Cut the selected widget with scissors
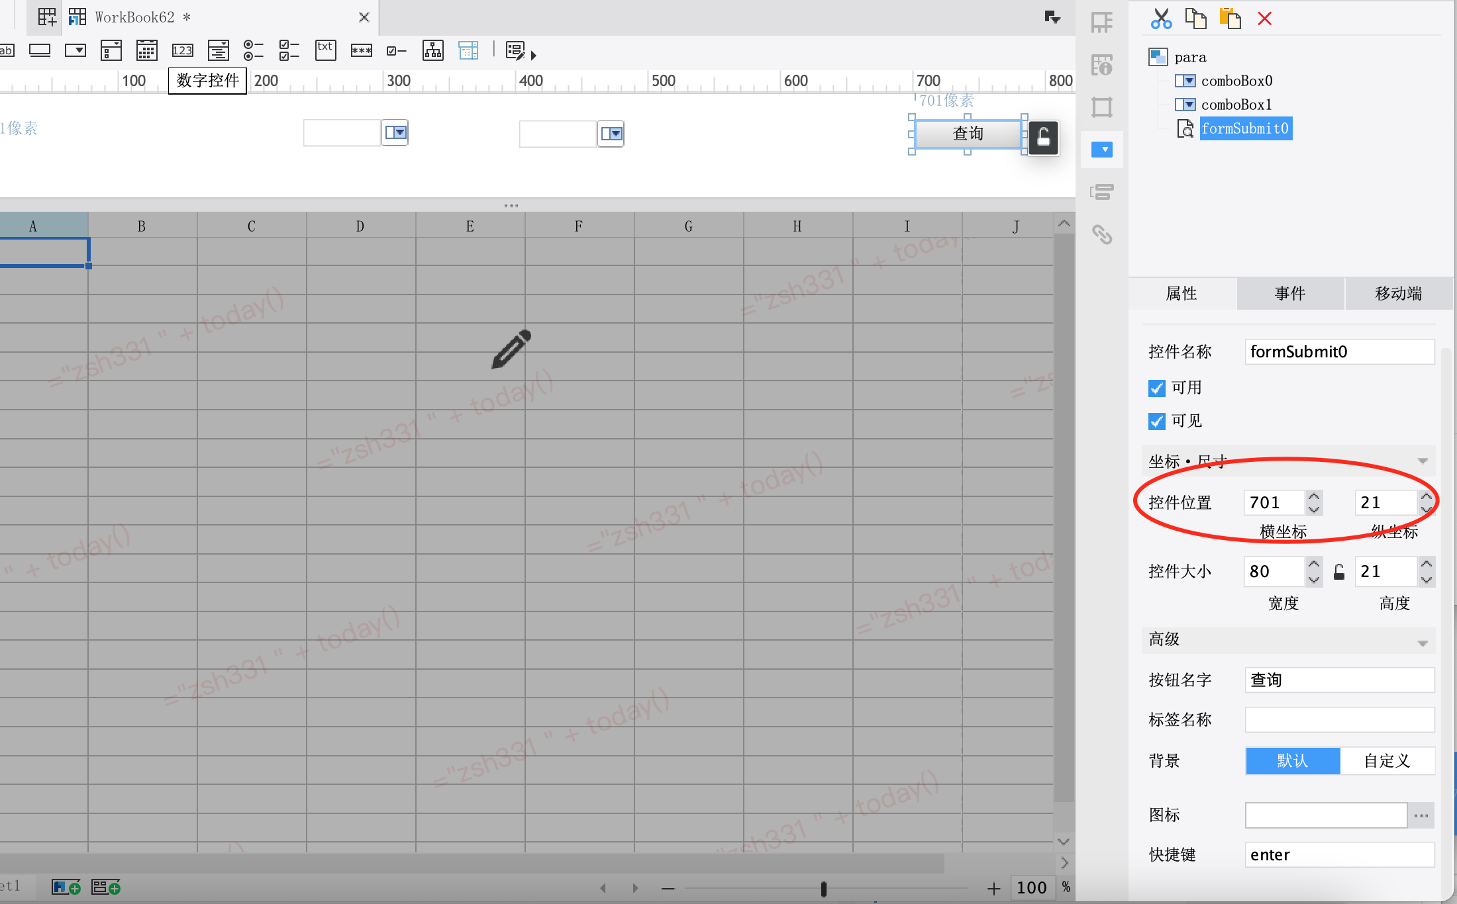Screen dimensions: 1457x904 pyautogui.click(x=1161, y=19)
